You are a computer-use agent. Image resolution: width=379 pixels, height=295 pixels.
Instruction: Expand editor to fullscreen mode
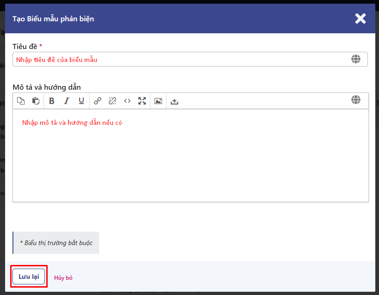pyautogui.click(x=142, y=101)
